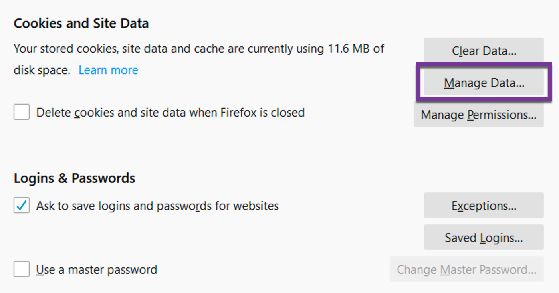
Task: Open Manage Permissions for cookies
Action: click(478, 115)
